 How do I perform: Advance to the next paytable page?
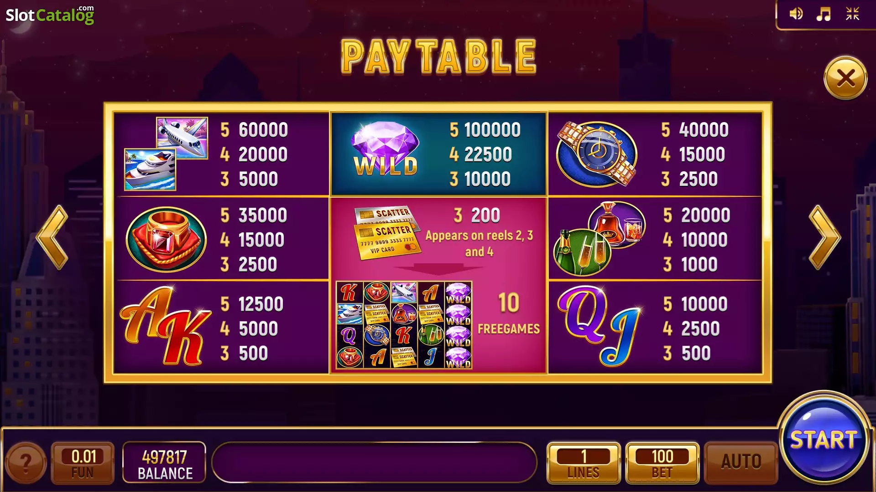point(824,237)
